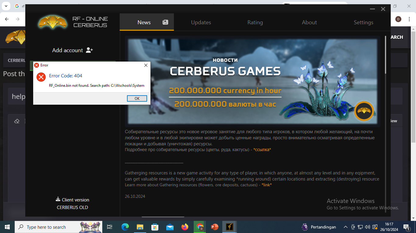Open the Settings tab
This screenshot has width=416, height=233.
pos(364,22)
